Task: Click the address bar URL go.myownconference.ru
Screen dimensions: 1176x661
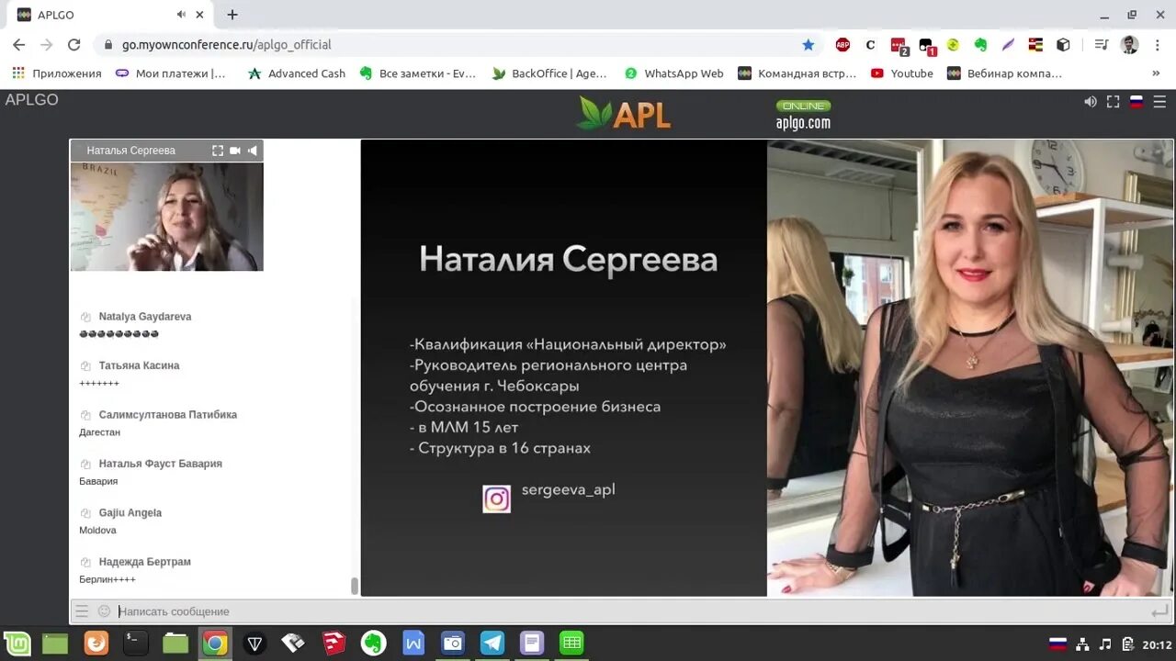Action: click(227, 44)
